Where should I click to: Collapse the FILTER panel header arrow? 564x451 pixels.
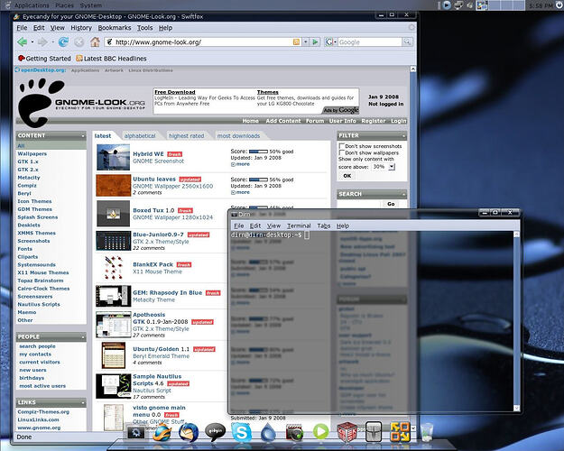click(x=403, y=136)
